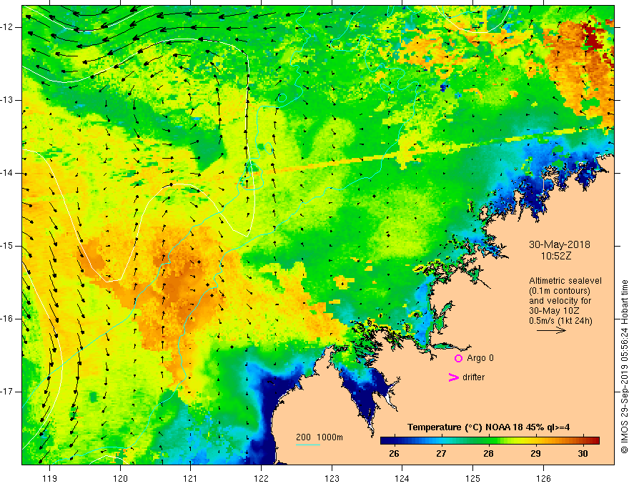Click the color bar label '29'
The height and width of the screenshot is (486, 629).
point(535,454)
